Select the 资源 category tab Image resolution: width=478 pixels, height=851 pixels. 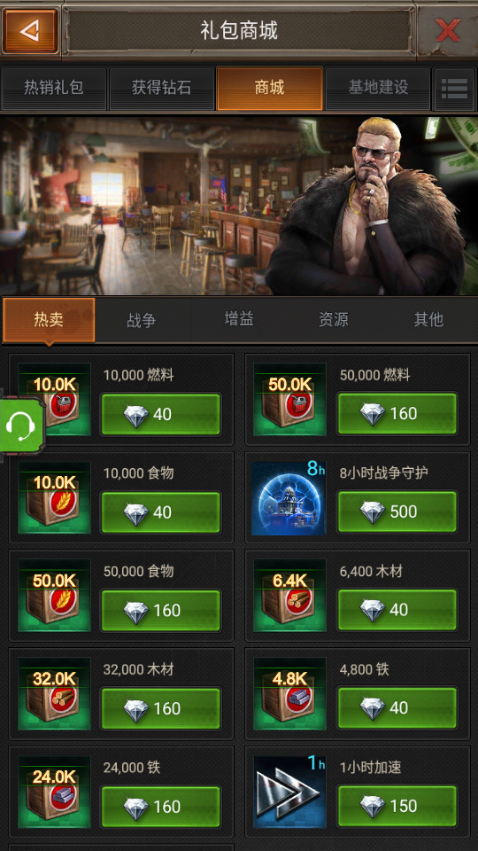coord(334,320)
